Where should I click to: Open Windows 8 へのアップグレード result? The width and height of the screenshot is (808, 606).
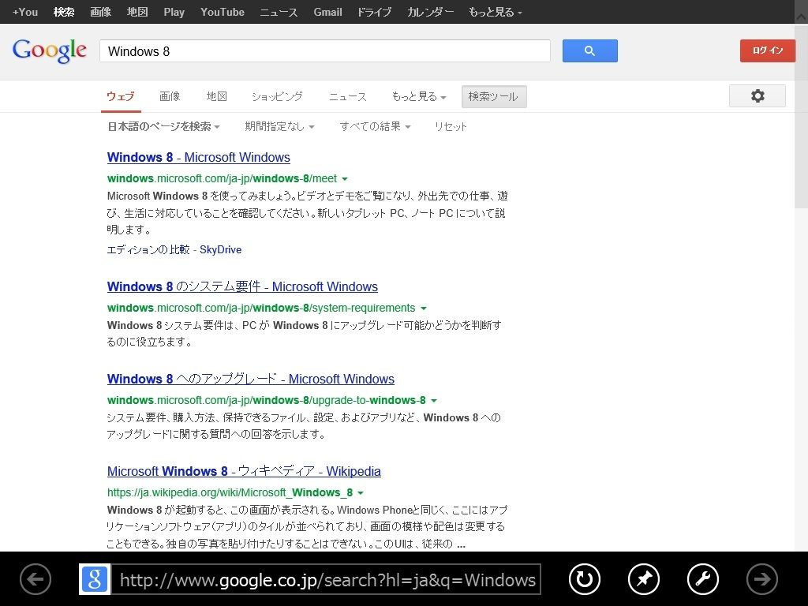pos(250,379)
